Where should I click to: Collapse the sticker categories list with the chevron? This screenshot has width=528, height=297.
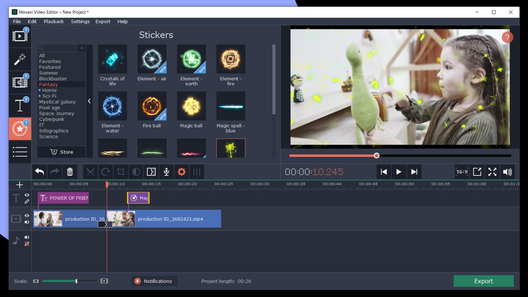point(89,101)
